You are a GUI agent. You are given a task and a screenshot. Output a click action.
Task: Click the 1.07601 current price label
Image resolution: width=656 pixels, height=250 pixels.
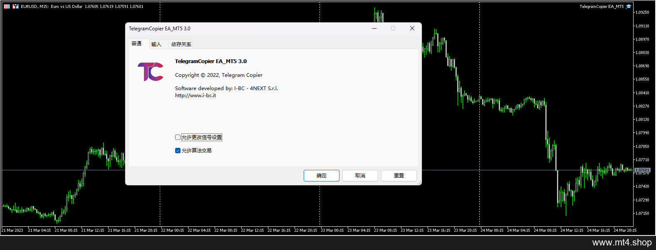coord(643,170)
